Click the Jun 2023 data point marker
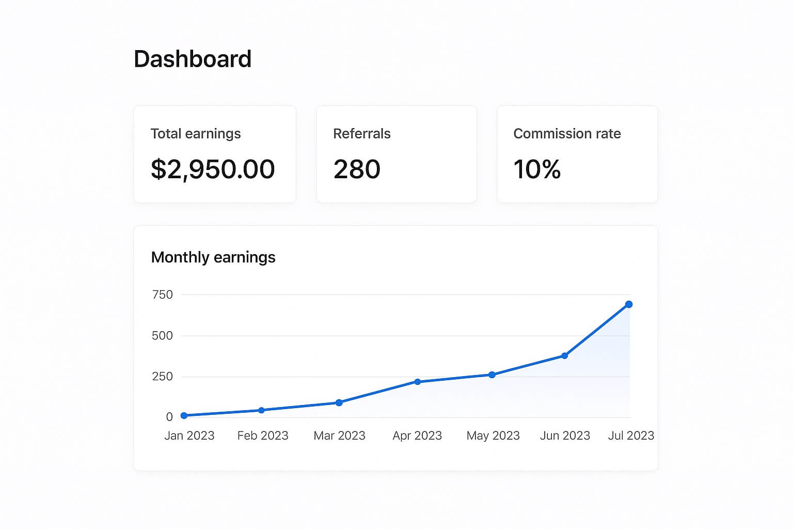Image resolution: width=793 pixels, height=529 pixels. (x=565, y=355)
